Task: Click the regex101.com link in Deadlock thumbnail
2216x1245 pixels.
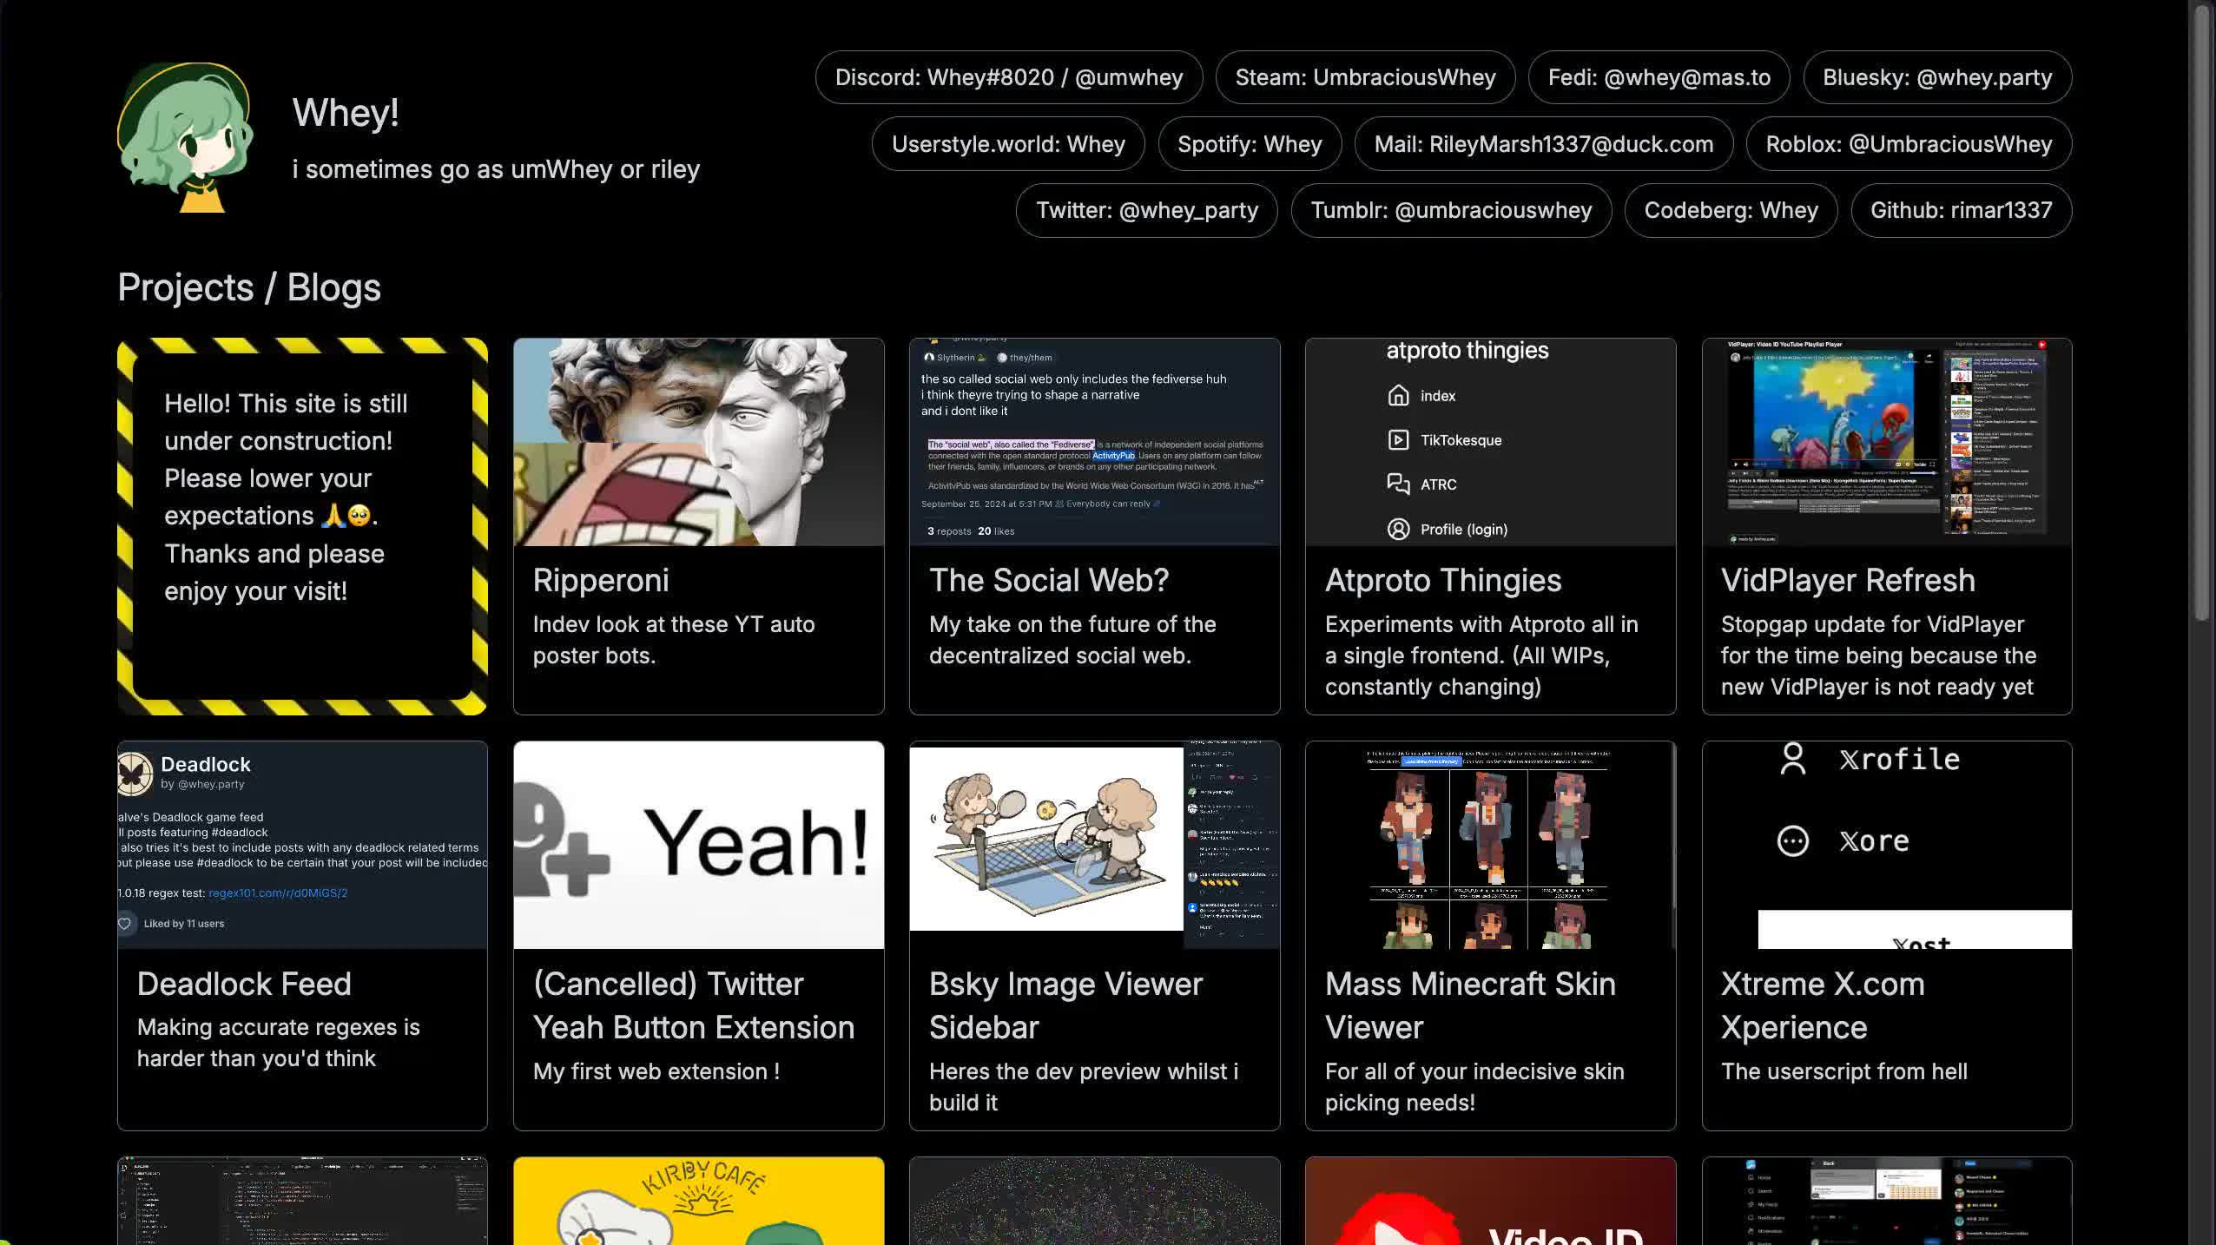Action: coord(278,893)
